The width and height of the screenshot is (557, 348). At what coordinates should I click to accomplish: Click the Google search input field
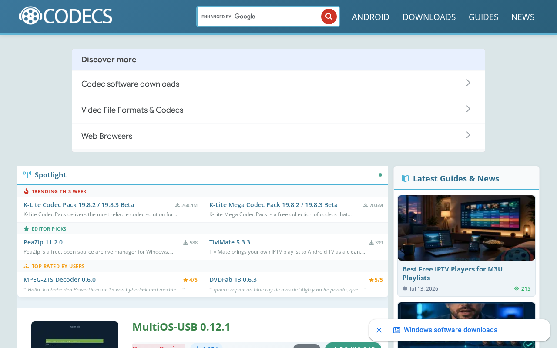260,17
